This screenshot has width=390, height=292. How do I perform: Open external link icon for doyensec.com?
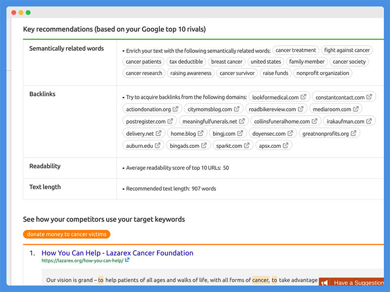[290, 133]
